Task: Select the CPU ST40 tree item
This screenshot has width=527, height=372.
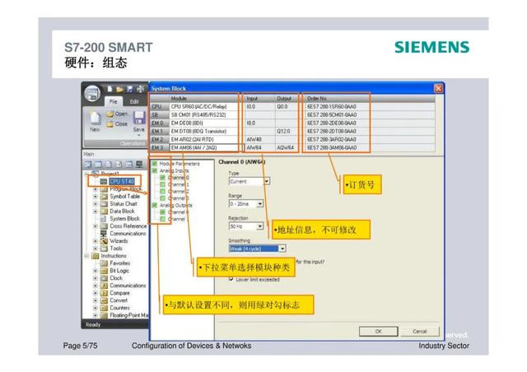Action: 122,181
